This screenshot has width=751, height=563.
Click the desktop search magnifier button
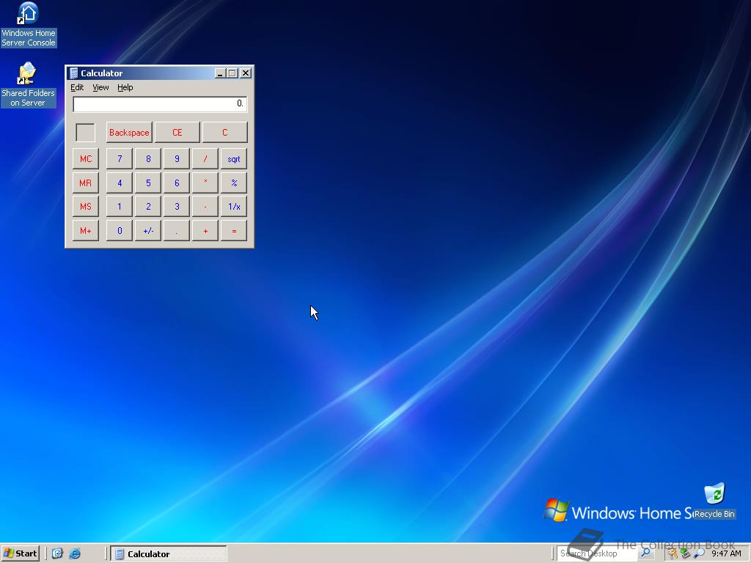pos(646,553)
